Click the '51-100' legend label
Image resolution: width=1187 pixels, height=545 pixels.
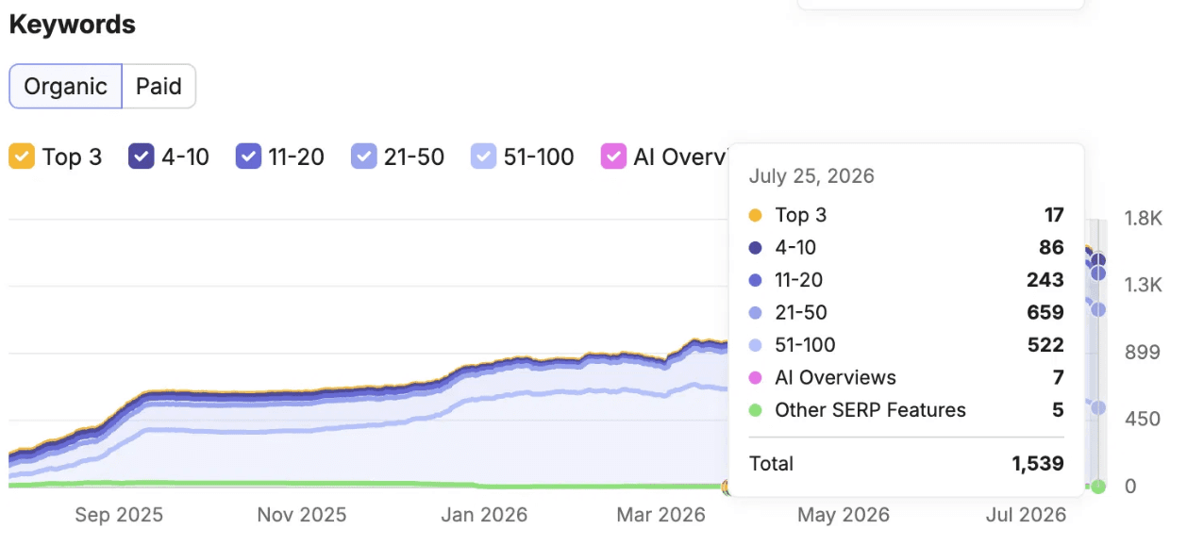(x=539, y=157)
